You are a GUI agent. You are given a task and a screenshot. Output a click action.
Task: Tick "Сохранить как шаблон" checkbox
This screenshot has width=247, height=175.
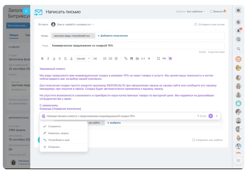(x=194, y=140)
